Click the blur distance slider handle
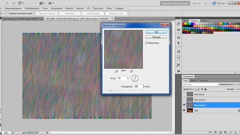This screenshot has height=135, width=240. tap(111, 90)
